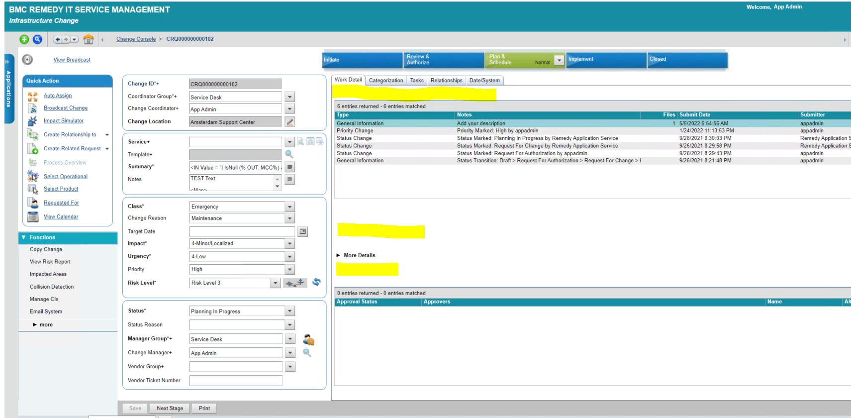This screenshot has width=851, height=418.
Task: Click the Create Related Request icon
Action: [x=33, y=148]
